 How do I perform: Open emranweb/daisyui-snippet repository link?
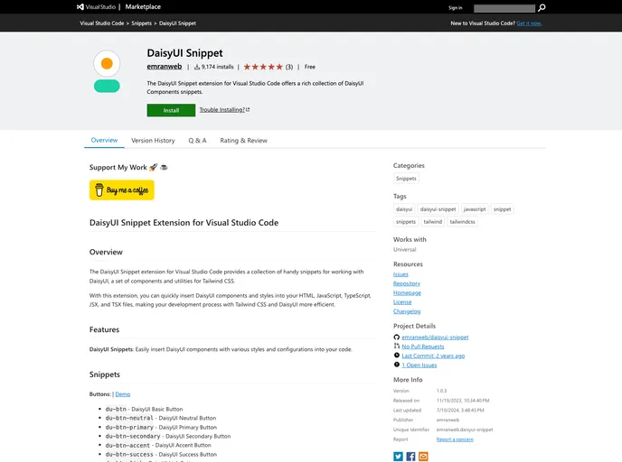tap(435, 337)
